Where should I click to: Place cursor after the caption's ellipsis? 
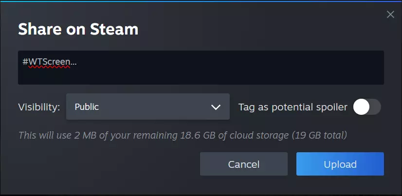click(77, 62)
